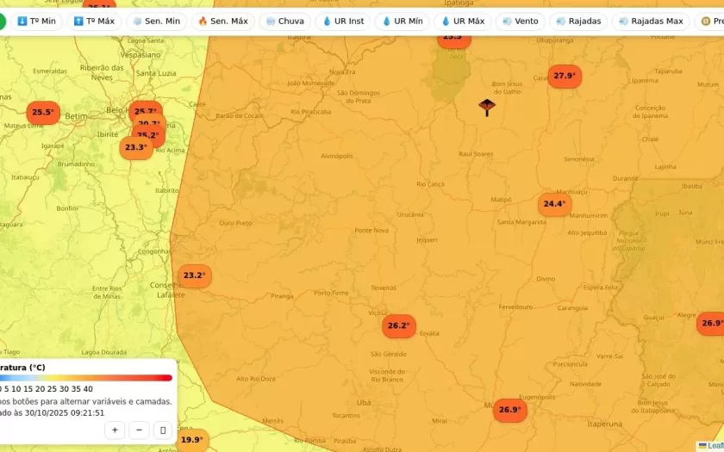Show the Vento wind layer
Viewport: 724px width, 452px height.
(520, 22)
